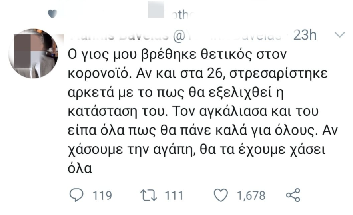Click the small gray heart above tweet
The width and height of the screenshot is (353, 215).
click(x=52, y=14)
